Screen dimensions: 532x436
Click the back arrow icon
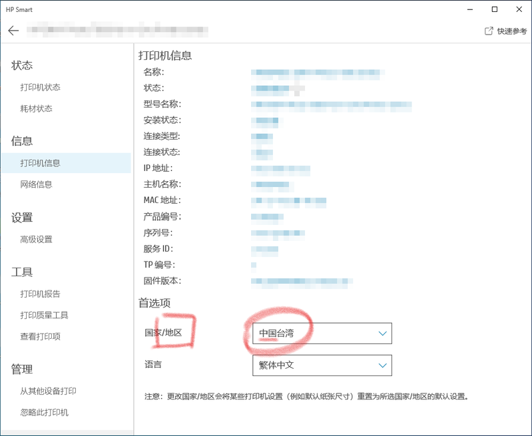(x=13, y=31)
